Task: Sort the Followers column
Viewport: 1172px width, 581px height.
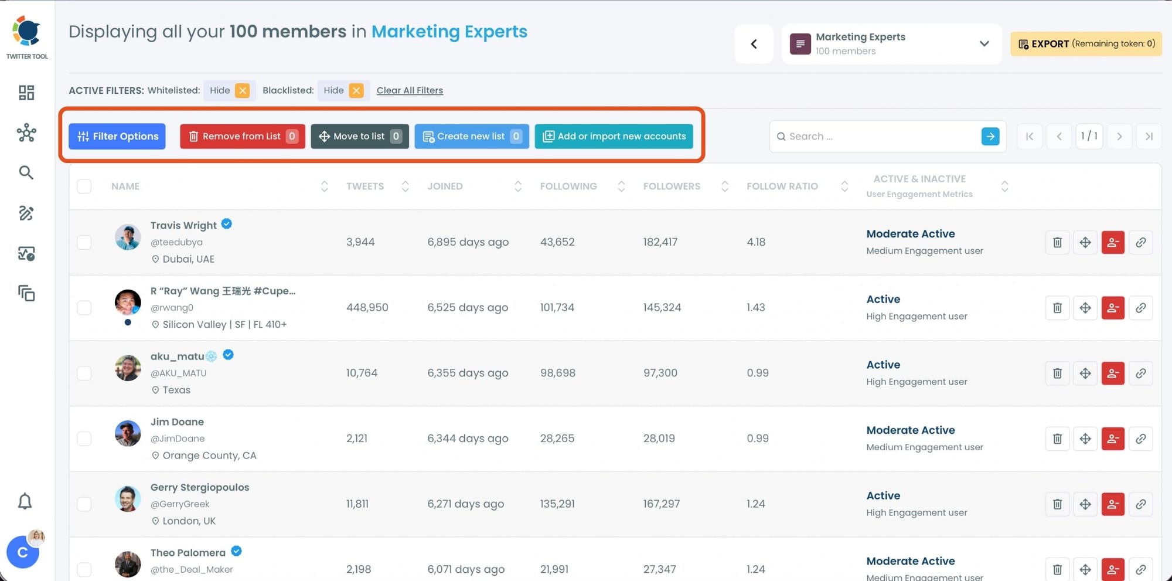Action: tap(725, 186)
